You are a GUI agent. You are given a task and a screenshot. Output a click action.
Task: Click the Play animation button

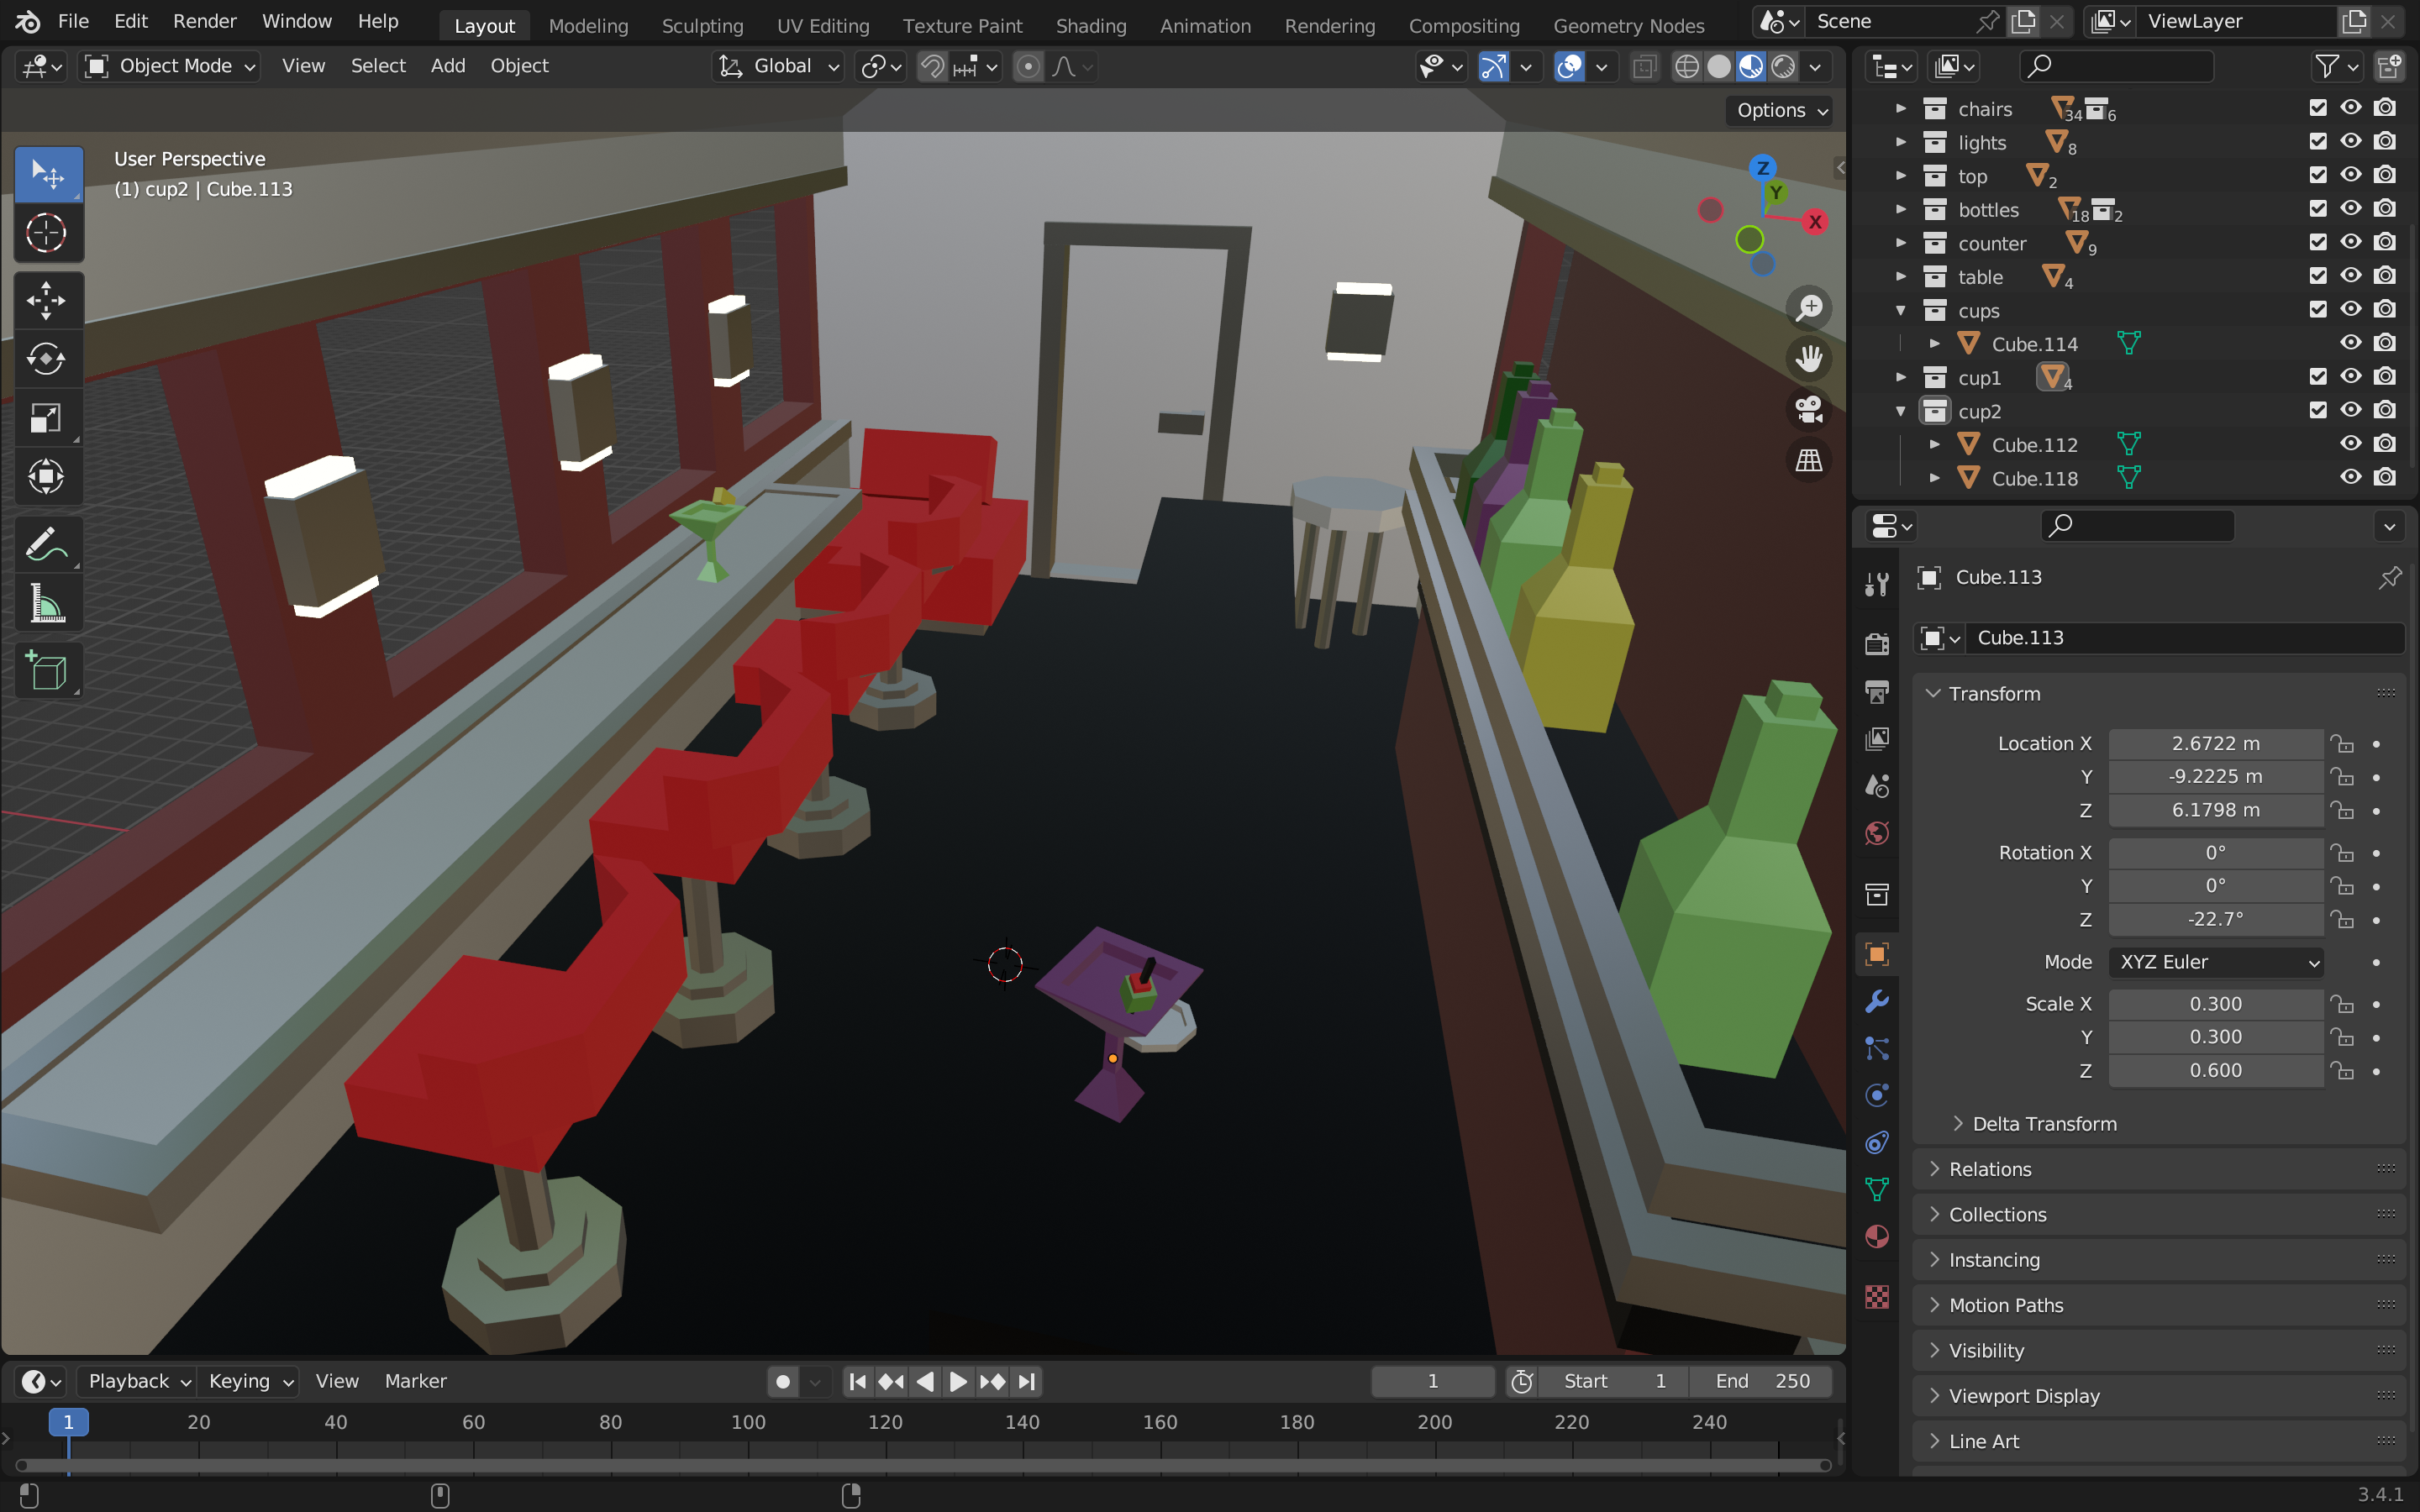click(x=957, y=1381)
